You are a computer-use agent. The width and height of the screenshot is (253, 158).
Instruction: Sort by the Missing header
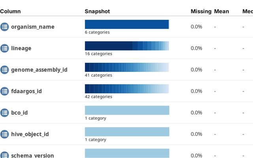[x=201, y=11]
